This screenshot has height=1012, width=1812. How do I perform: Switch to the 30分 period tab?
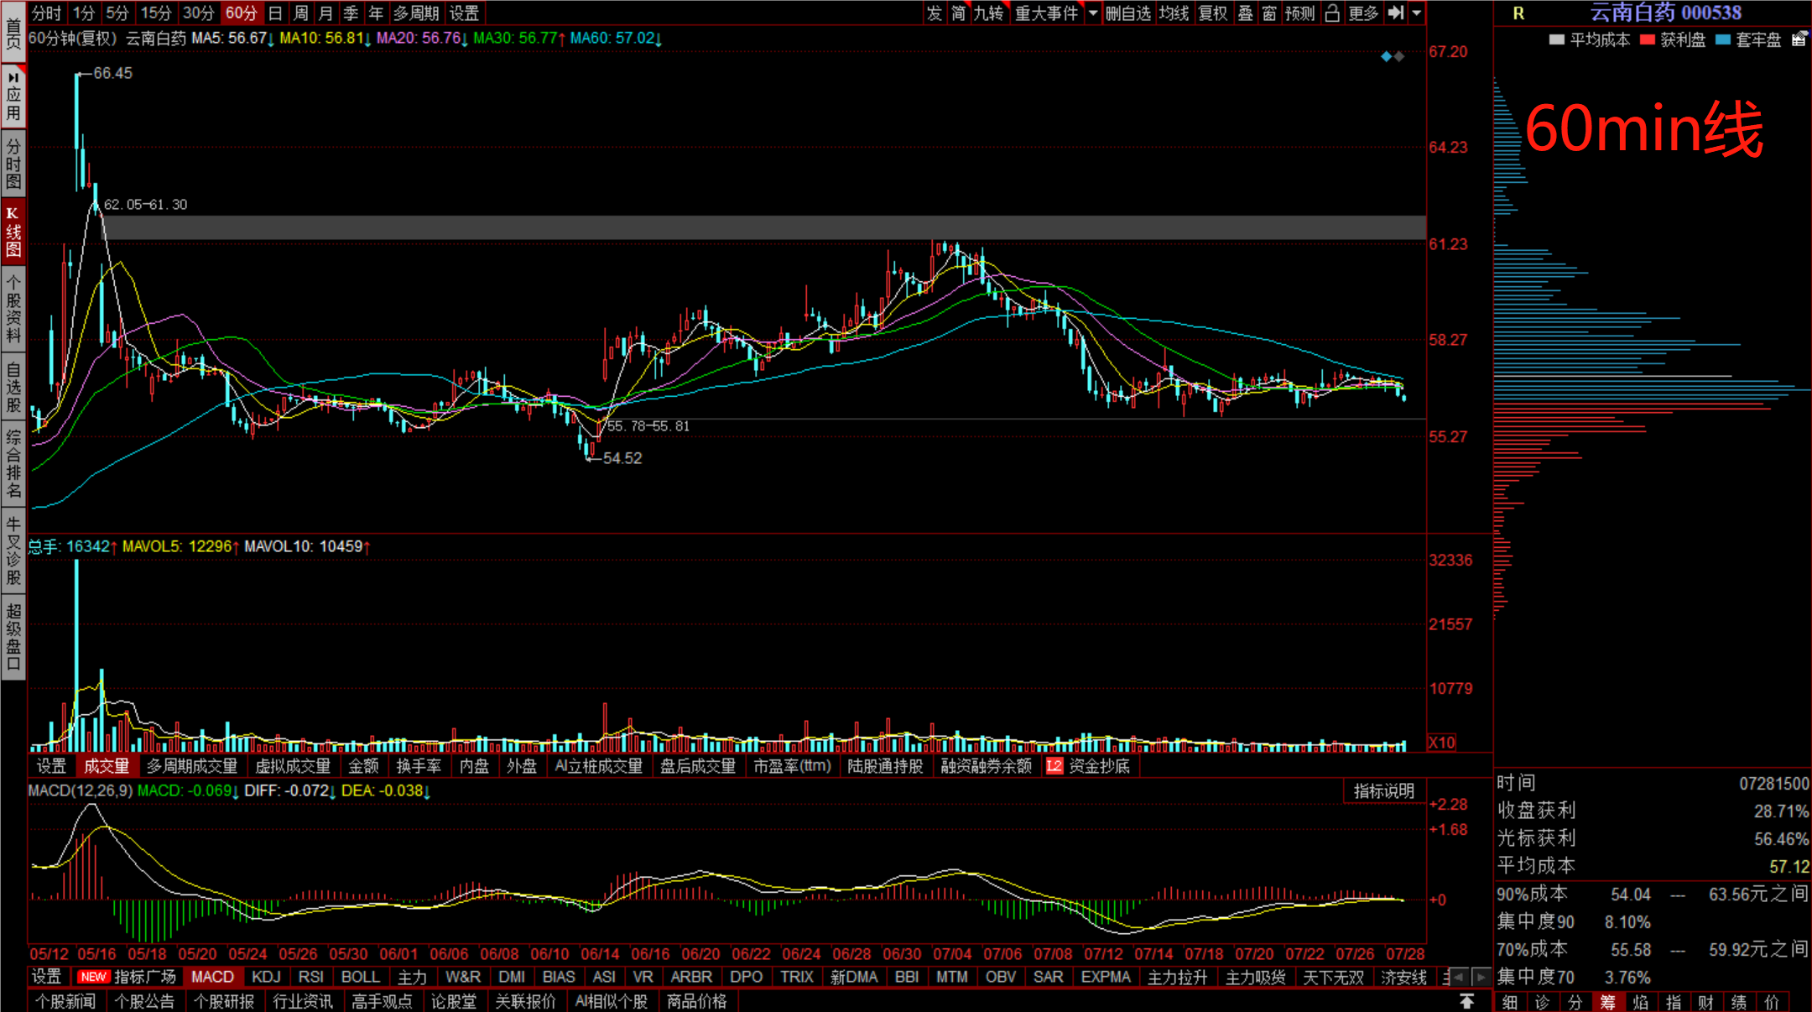point(199,13)
